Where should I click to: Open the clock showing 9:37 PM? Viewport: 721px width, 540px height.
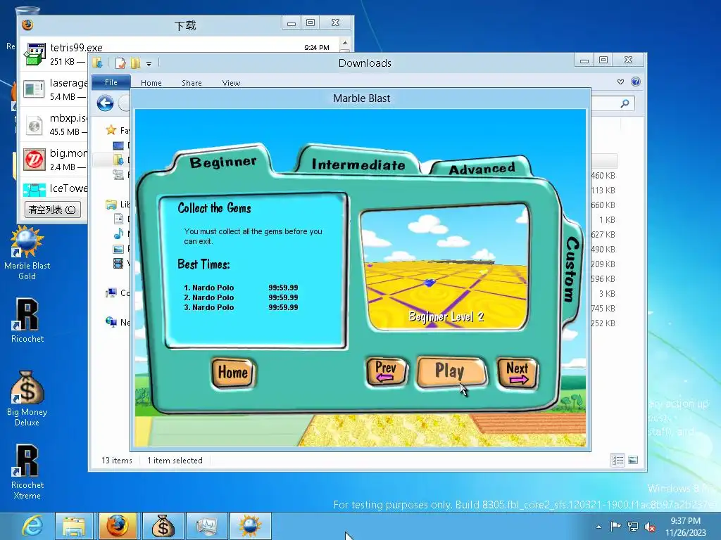click(x=685, y=527)
